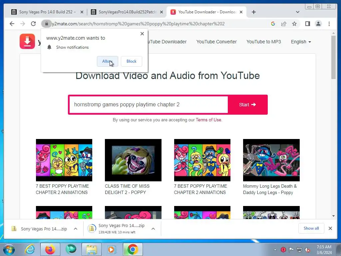341x256 pixels.
Task: Click the Chrome taskbar icon
Action: pos(133,249)
